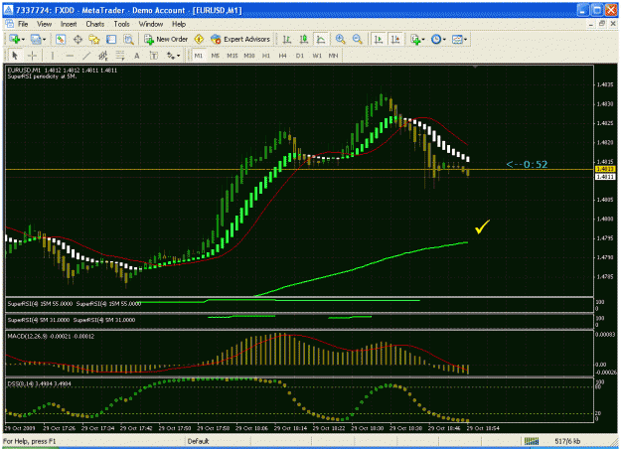This screenshot has height=449, width=621.
Task: Click the New Order button
Action: tap(166, 39)
